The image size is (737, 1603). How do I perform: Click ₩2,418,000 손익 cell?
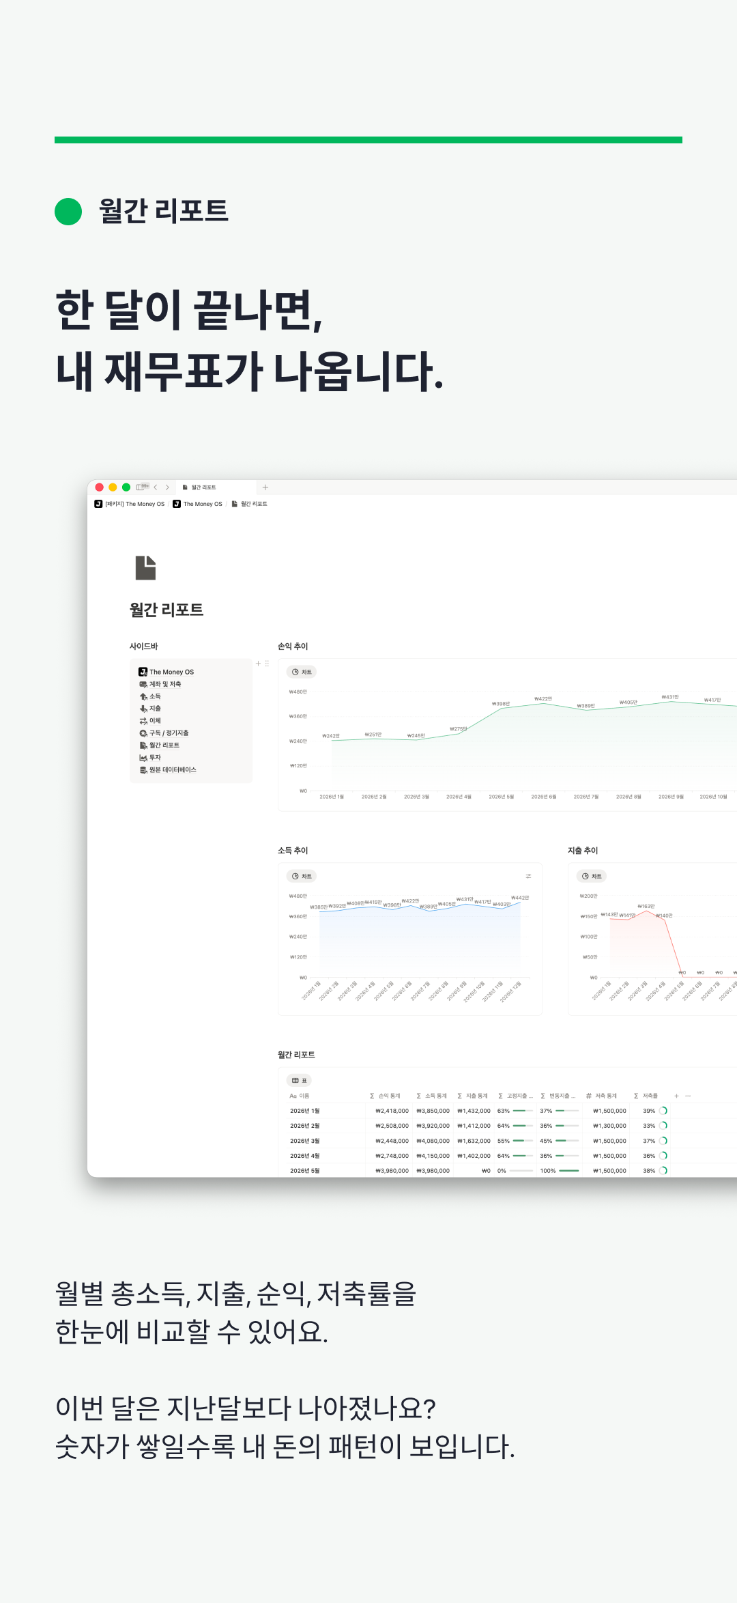pyautogui.click(x=392, y=1111)
